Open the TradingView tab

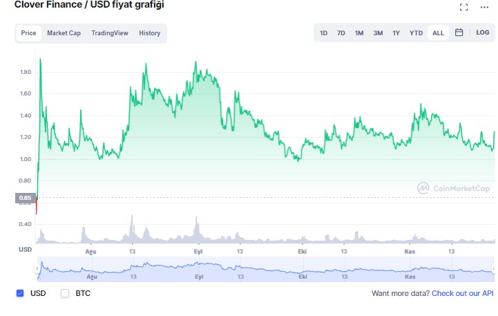pos(110,33)
